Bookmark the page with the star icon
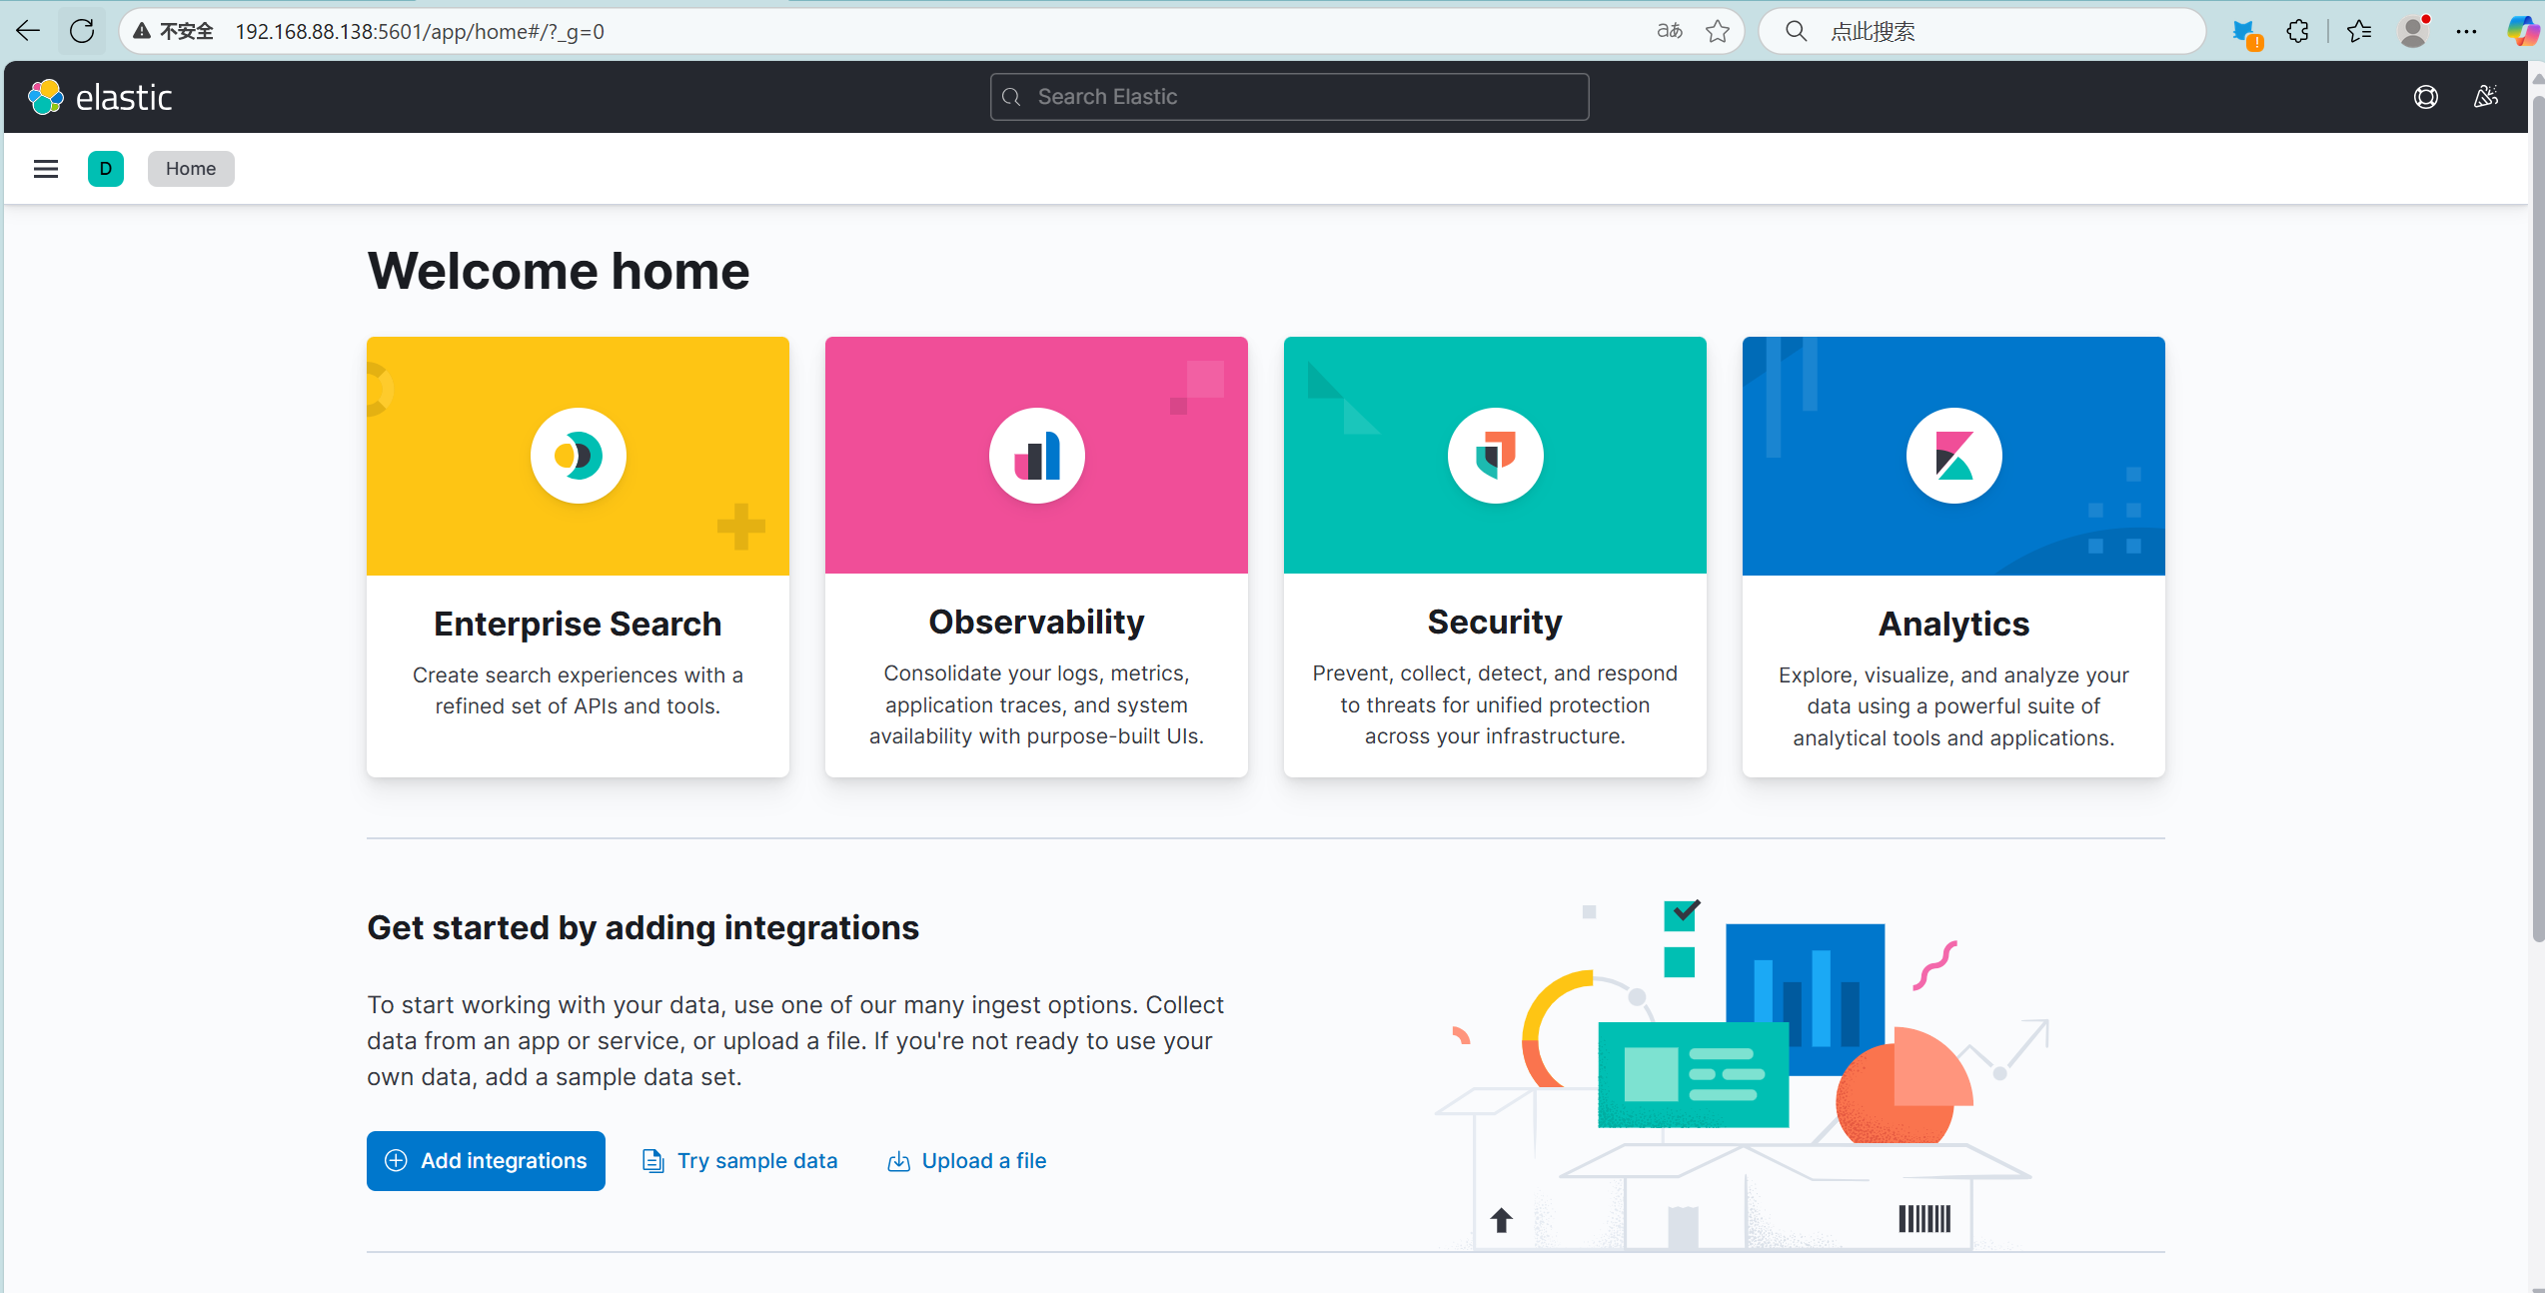 1718,31
